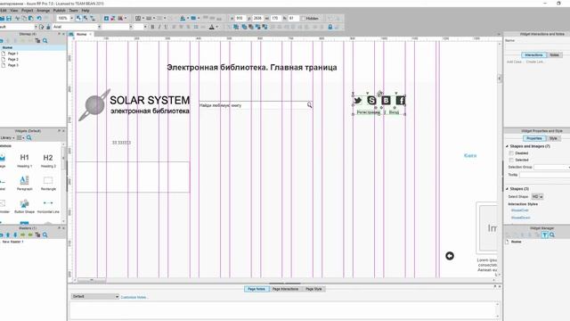The image size is (570, 321).
Task: Click the Skype icon on canvas
Action: coord(371,101)
